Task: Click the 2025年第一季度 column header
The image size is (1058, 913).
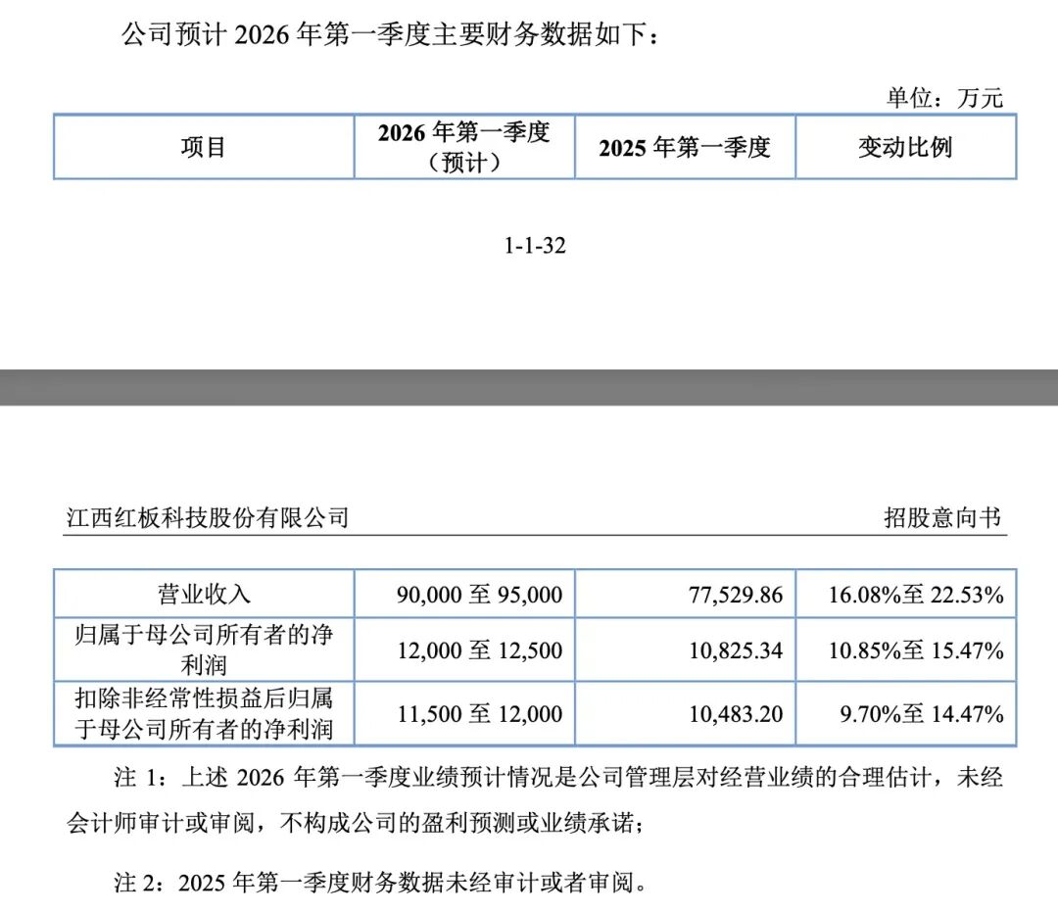Action: point(685,147)
